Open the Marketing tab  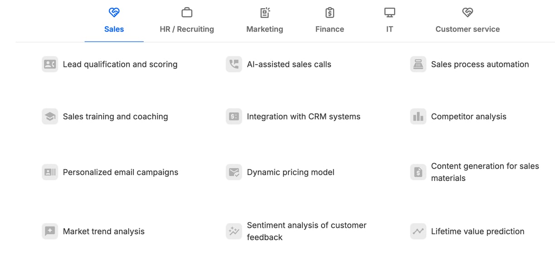coord(265,21)
